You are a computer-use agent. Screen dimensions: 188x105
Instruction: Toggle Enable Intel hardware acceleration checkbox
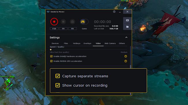[51, 56]
